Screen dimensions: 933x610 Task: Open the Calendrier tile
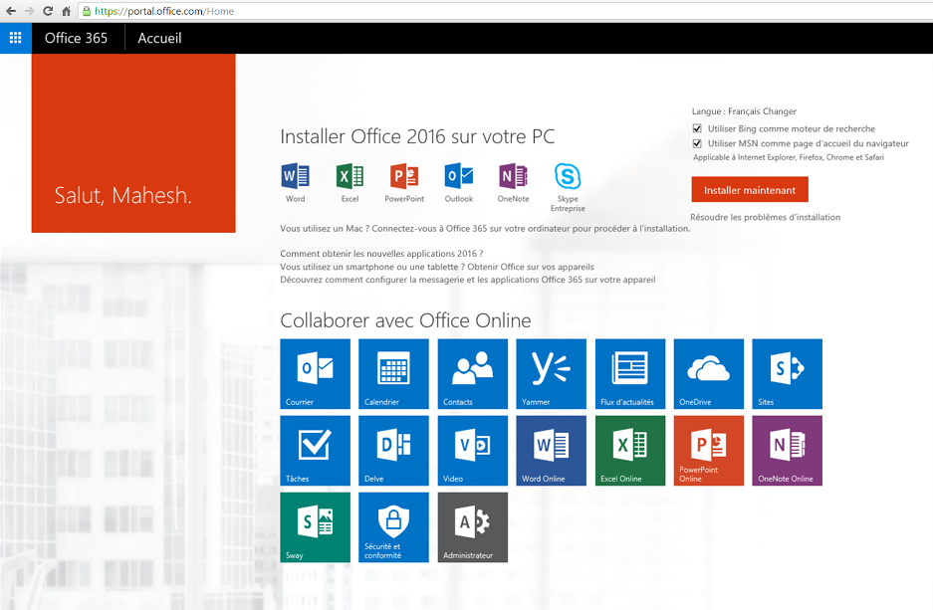pyautogui.click(x=394, y=374)
